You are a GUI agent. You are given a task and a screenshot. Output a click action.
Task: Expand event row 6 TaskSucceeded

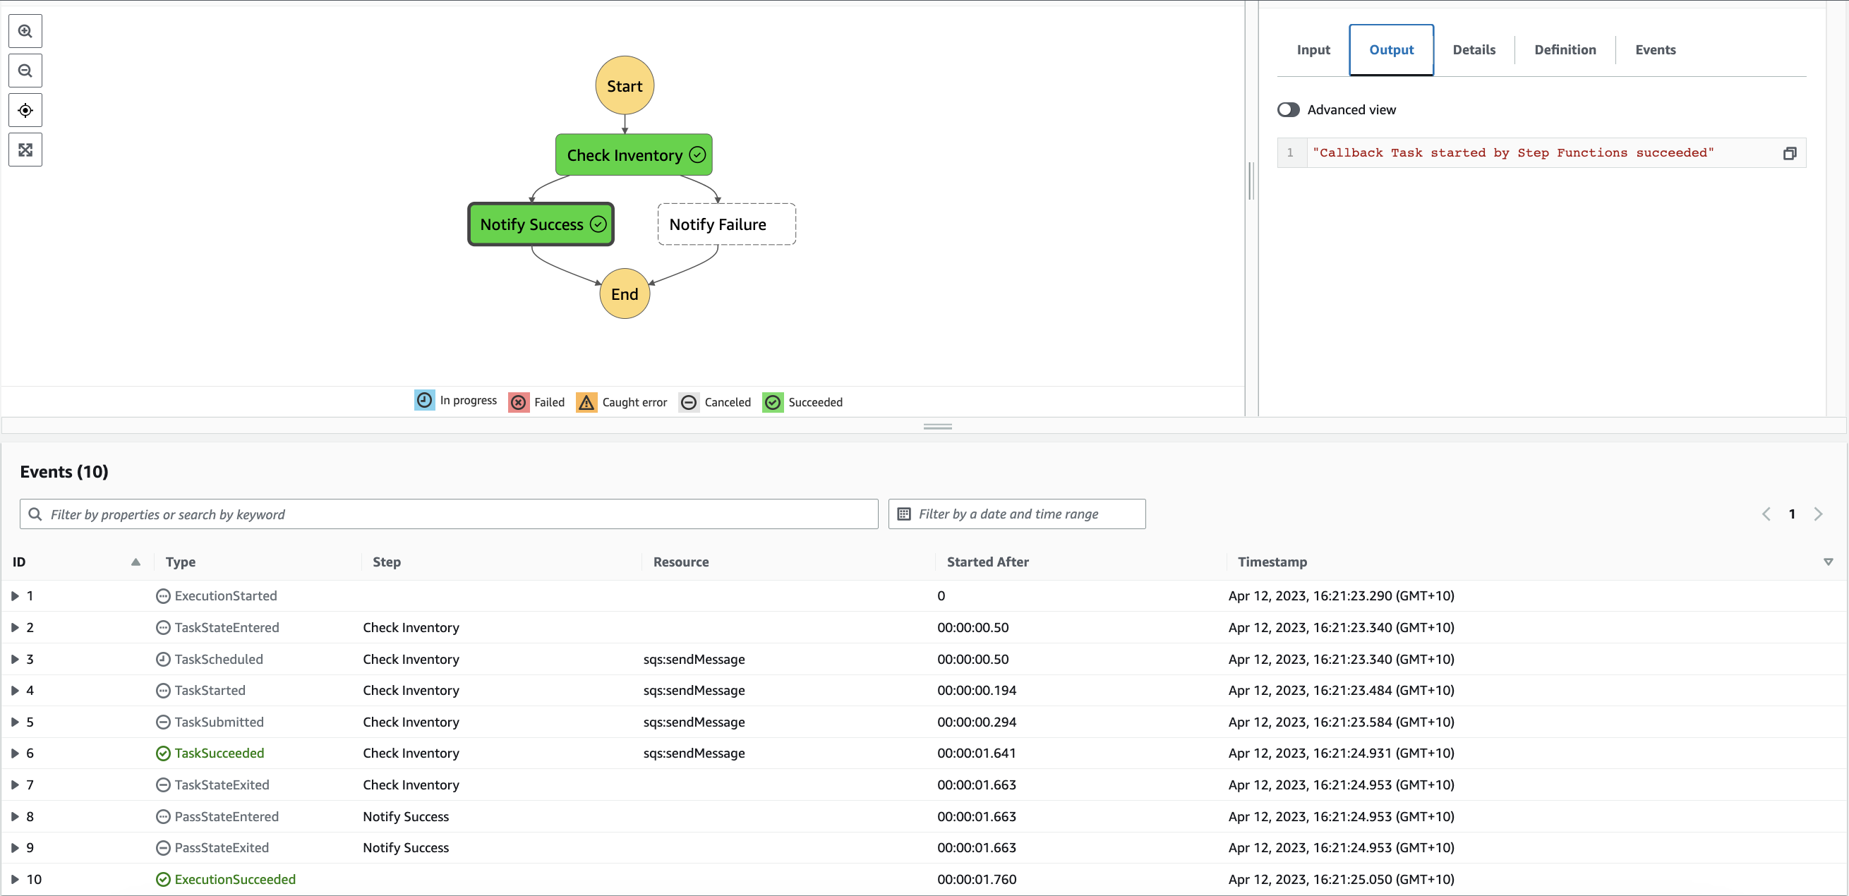[14, 753]
